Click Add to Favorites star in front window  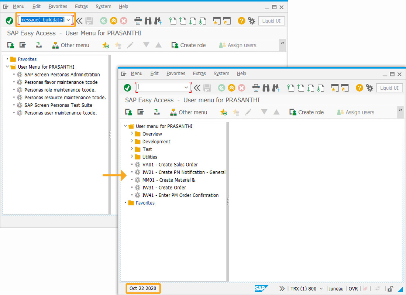(x=223, y=112)
